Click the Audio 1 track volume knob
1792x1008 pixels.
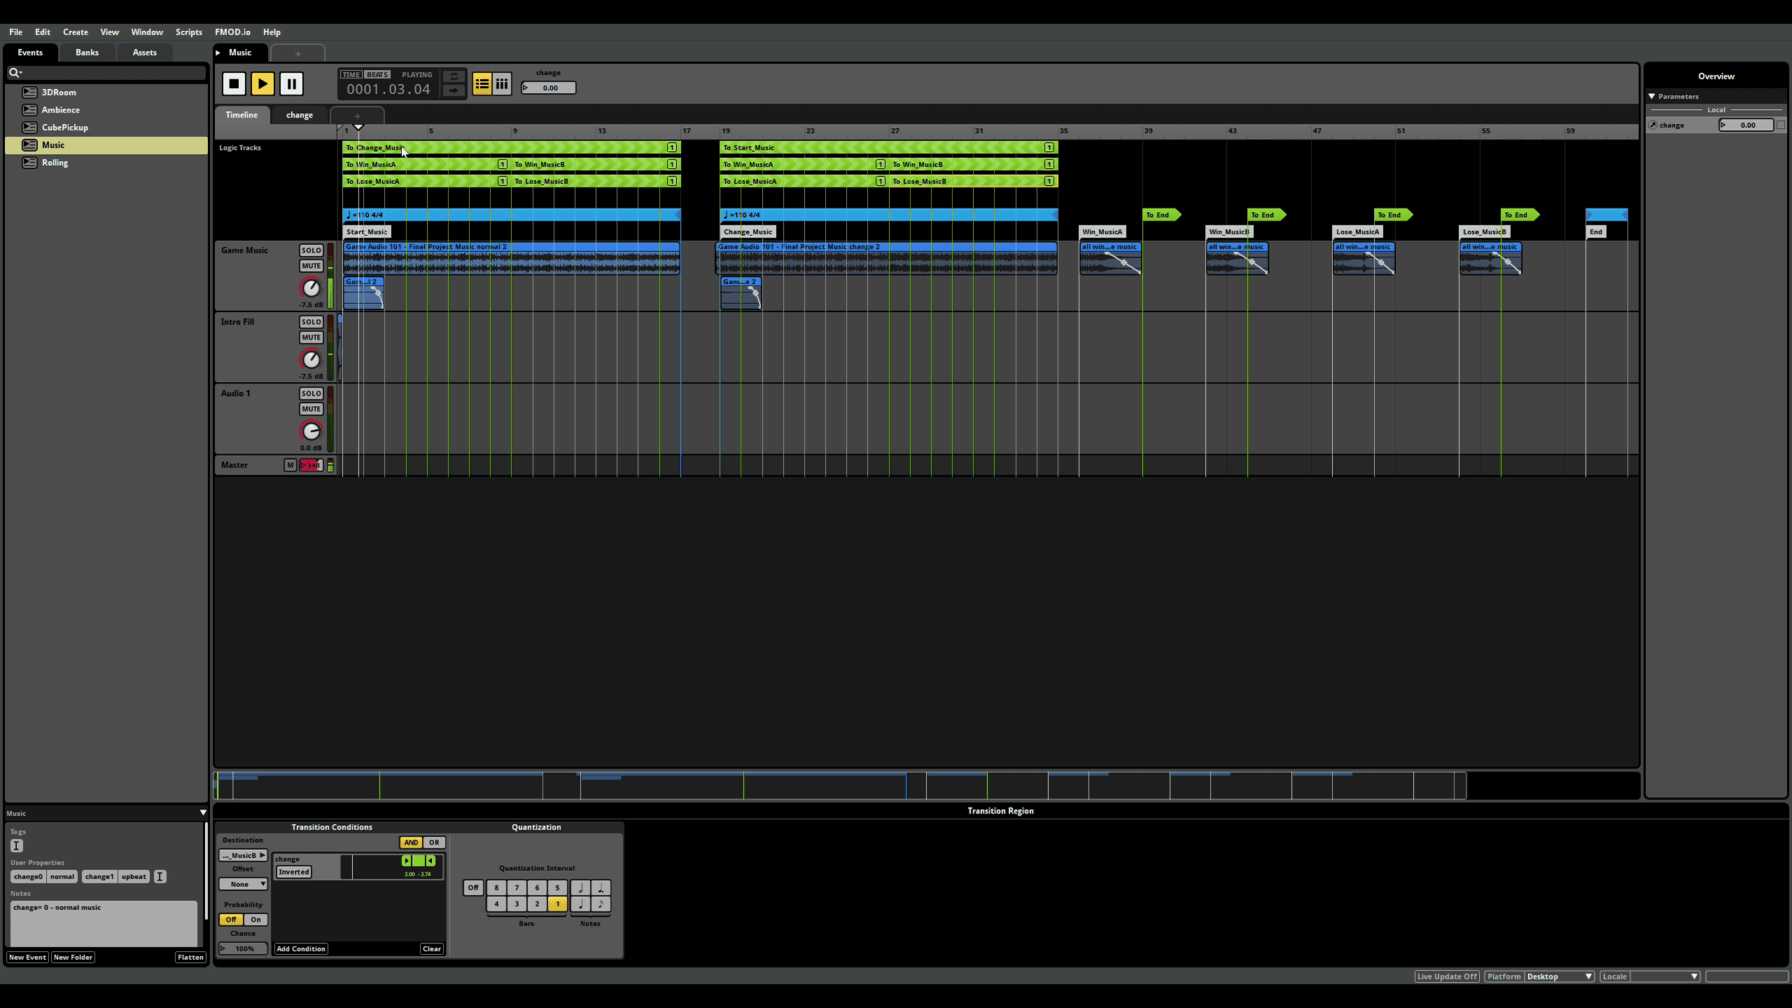(x=310, y=430)
